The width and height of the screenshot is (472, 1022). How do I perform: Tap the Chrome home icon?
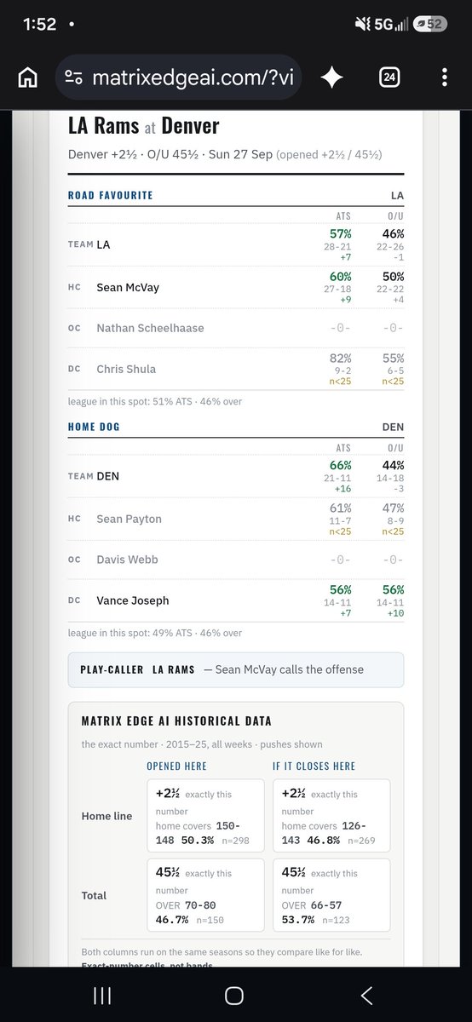(27, 78)
